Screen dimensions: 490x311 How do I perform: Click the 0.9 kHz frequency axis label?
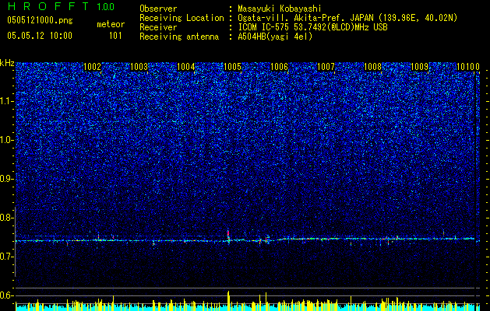tap(7, 179)
